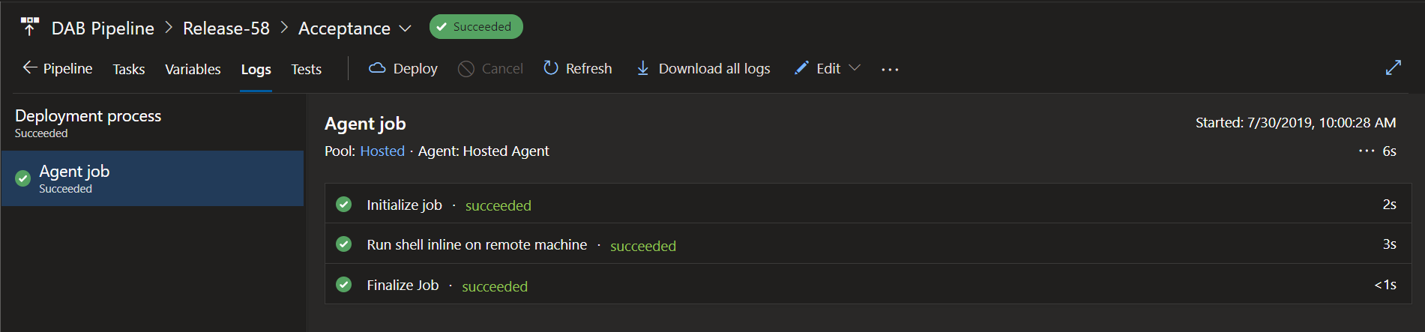Open the Acceptance stage dropdown chevron

click(406, 28)
